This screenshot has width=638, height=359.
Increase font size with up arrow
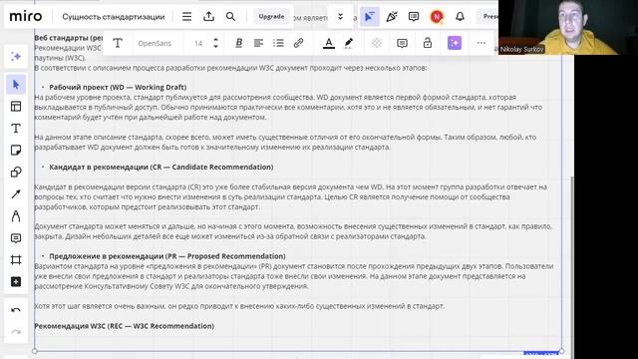pyautogui.click(x=215, y=40)
